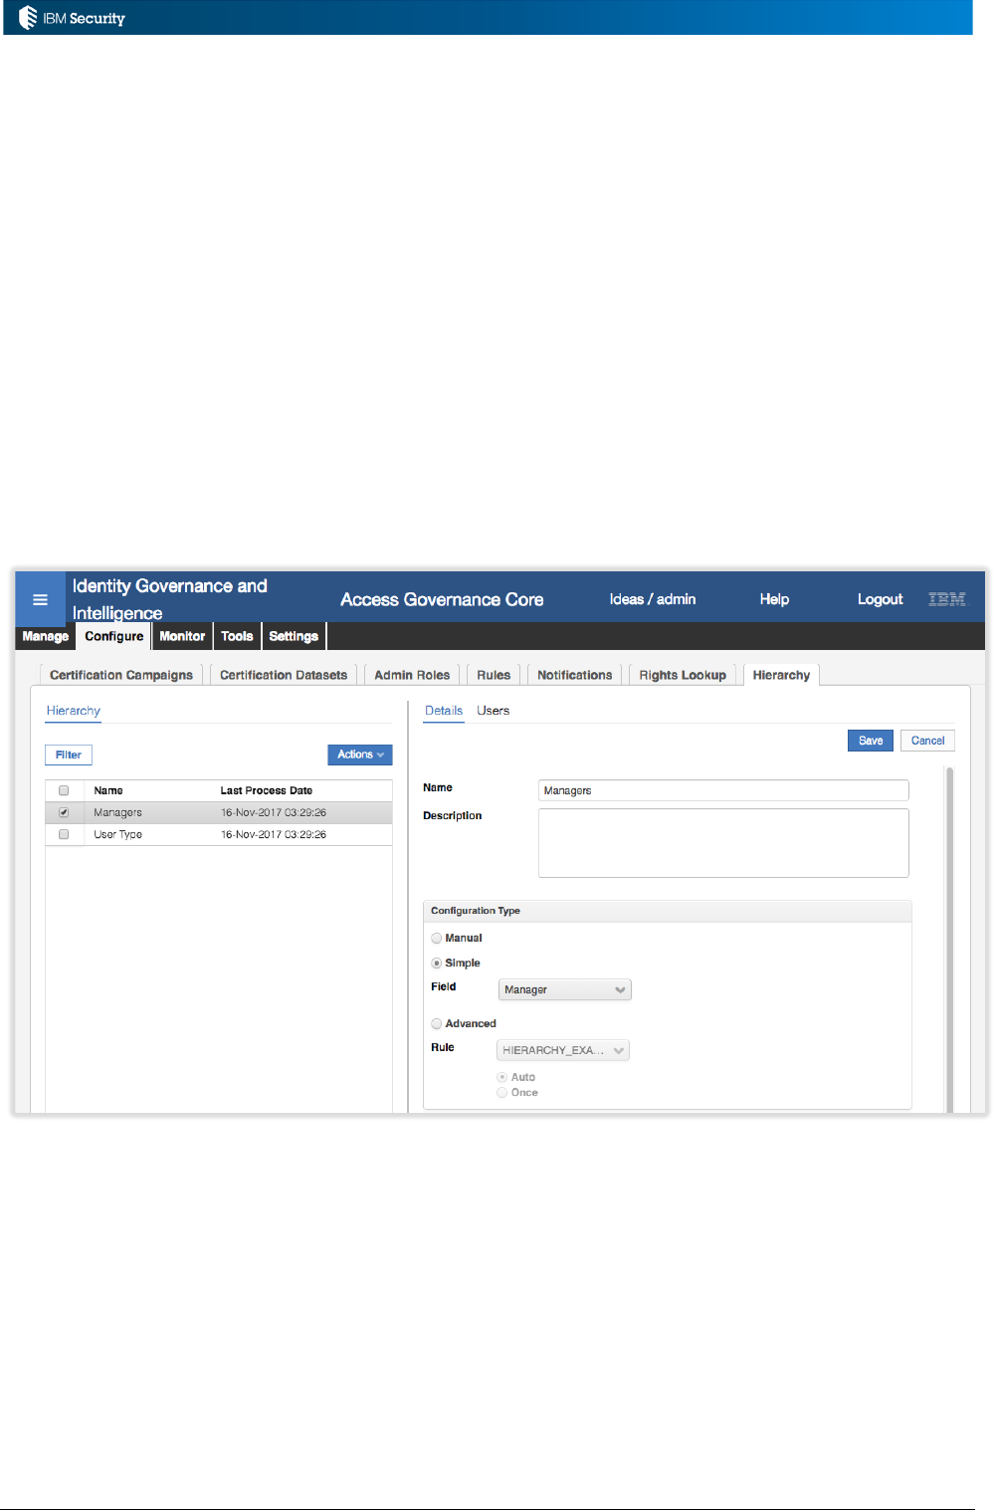Open Ideas / admin link
This screenshot has height=1510, width=996.
click(x=653, y=599)
